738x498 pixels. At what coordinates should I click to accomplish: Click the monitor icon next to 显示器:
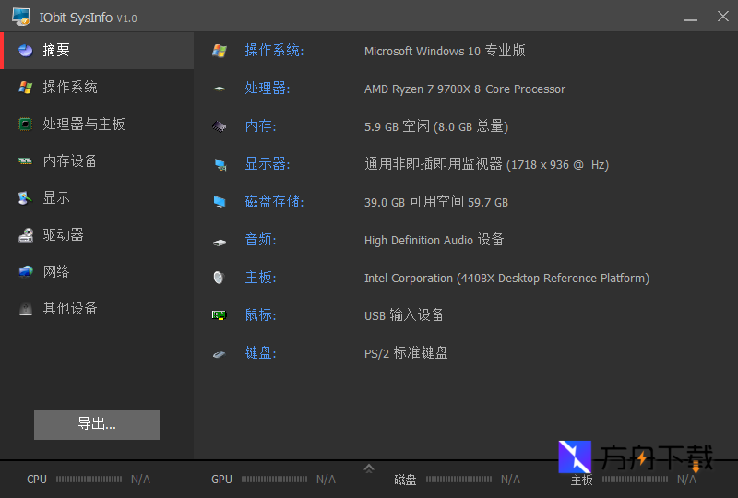tap(220, 164)
